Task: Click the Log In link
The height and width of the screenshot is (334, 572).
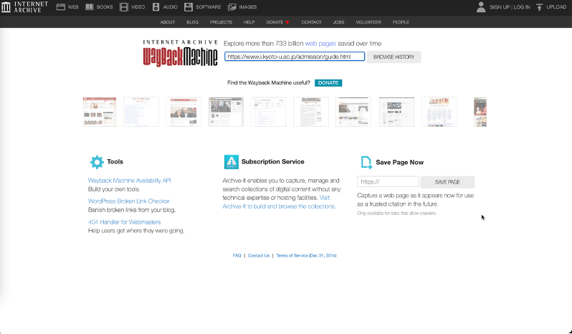Action: [522, 7]
